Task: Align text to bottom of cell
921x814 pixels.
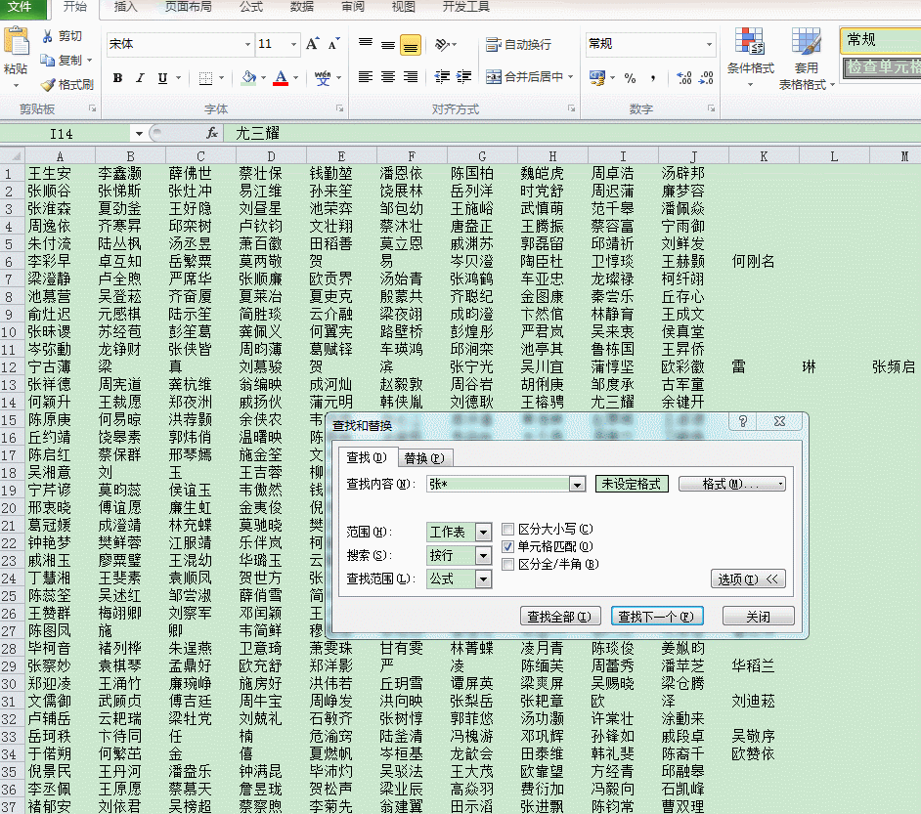Action: [411, 45]
